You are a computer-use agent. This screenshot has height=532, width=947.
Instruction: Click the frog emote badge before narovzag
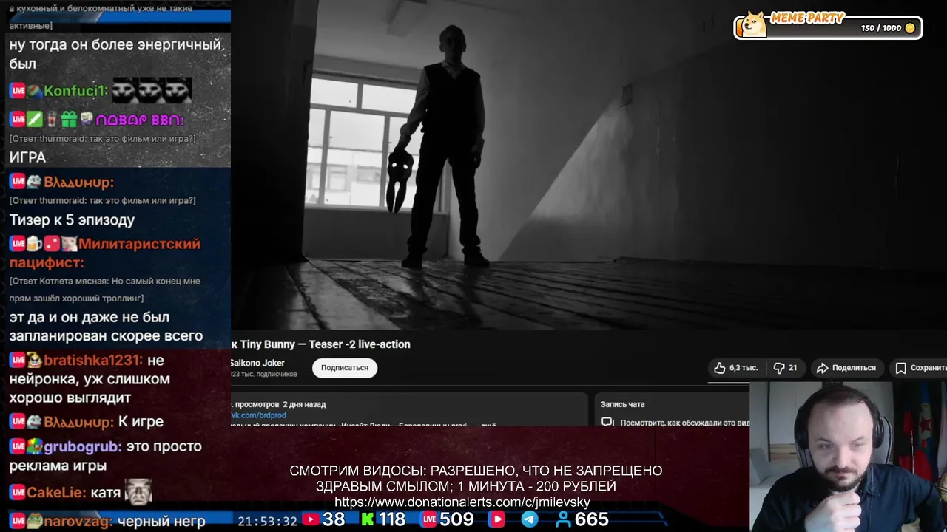[x=34, y=521]
